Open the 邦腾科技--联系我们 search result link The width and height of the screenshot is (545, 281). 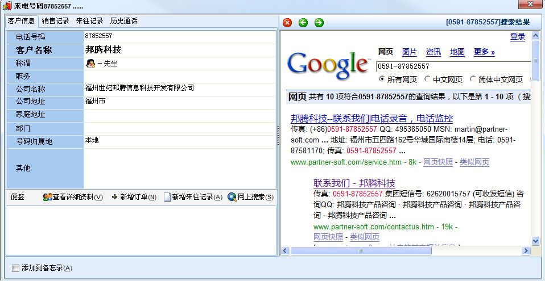371,119
